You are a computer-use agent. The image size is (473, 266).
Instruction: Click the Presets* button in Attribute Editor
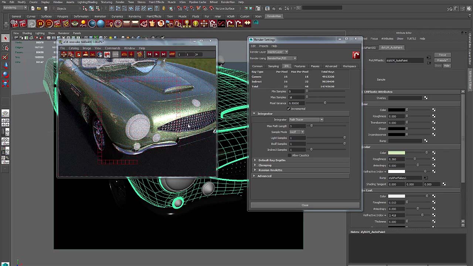pos(442,60)
